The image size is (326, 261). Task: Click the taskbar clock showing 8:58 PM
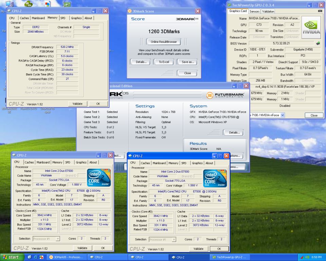click(316, 258)
